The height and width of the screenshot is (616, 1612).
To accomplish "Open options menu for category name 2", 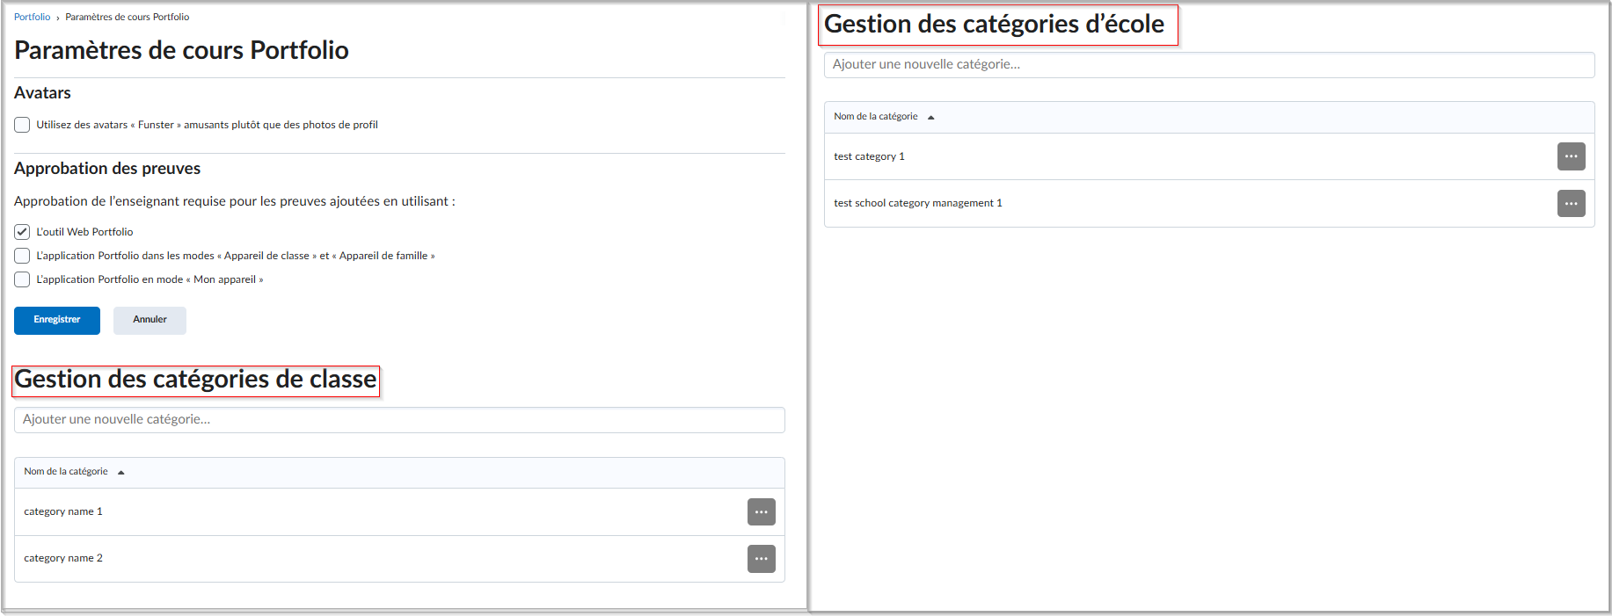I will (761, 559).
